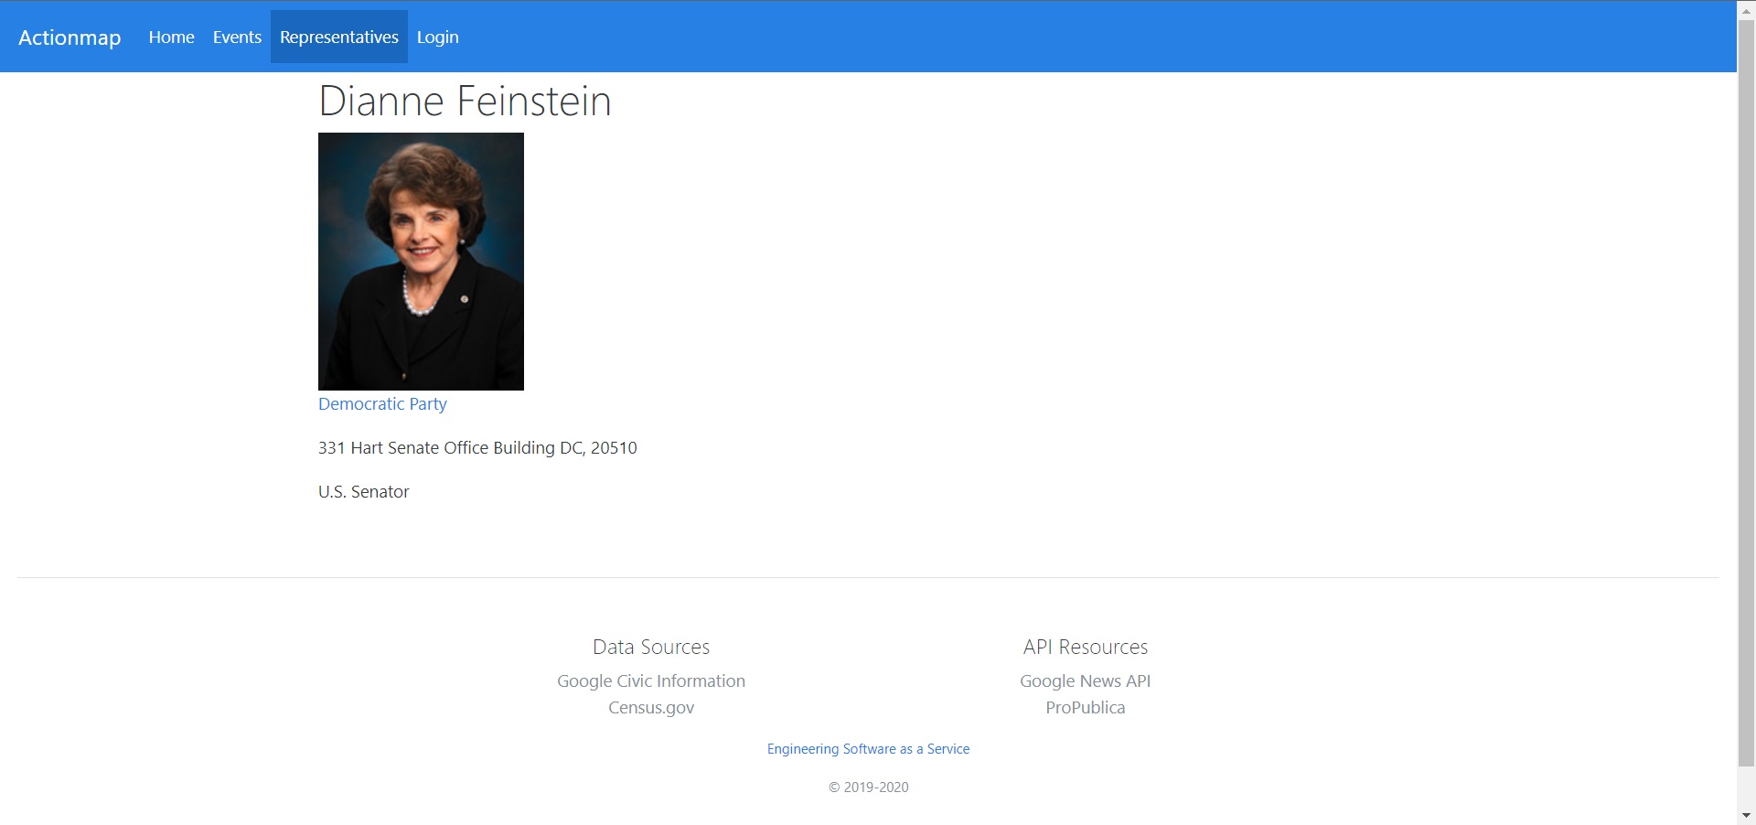Go to the Home page
Viewport: 1756px width, 825px height.
(x=171, y=37)
